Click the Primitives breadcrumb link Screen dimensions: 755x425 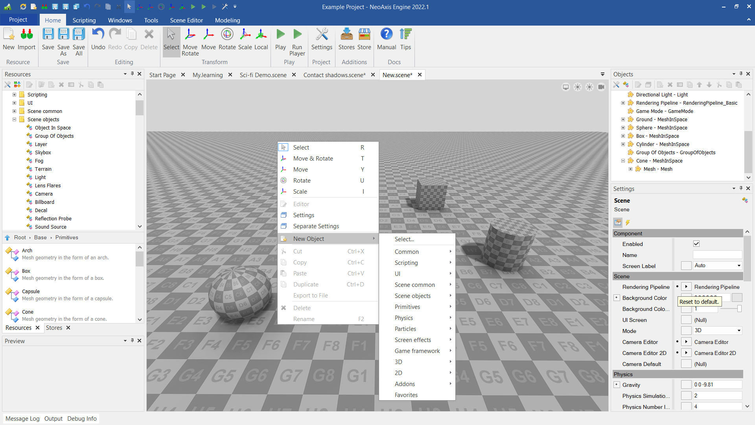click(66, 238)
